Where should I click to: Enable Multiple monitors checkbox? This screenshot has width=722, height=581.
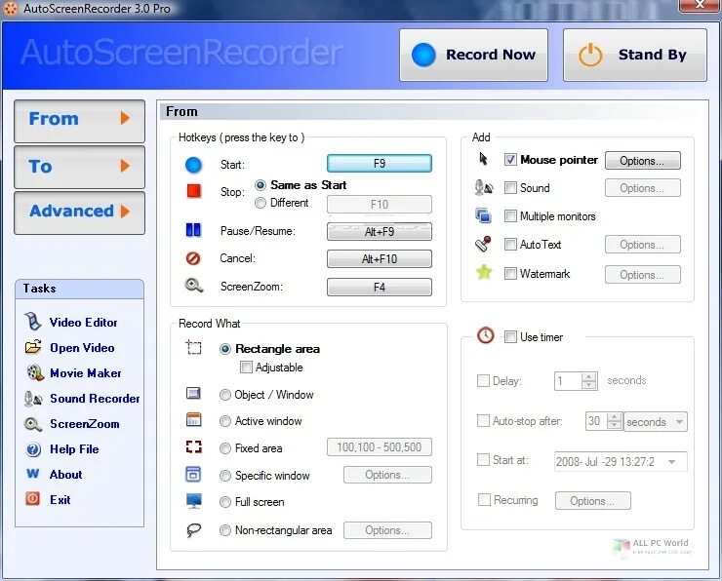510,215
